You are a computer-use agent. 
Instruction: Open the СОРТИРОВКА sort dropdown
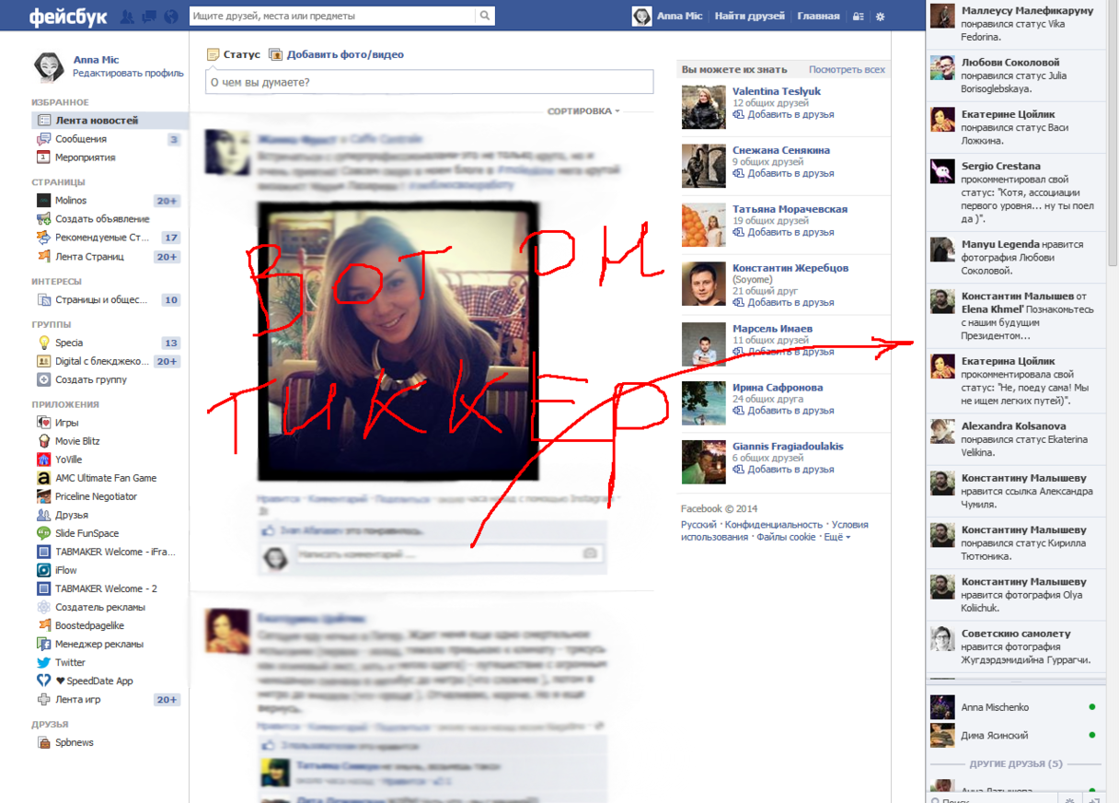coord(583,111)
